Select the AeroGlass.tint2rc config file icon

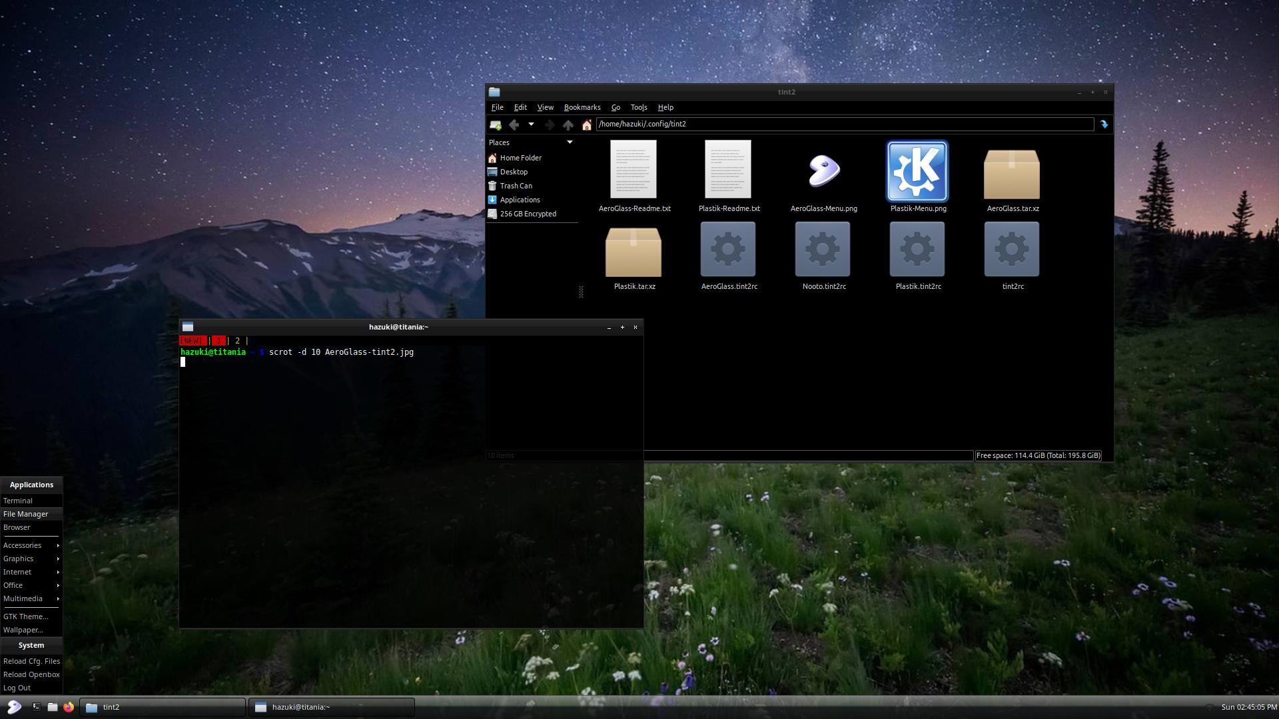728,249
